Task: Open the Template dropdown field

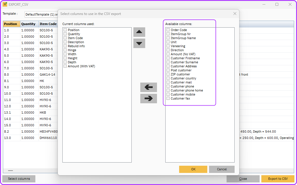Action: [41, 14]
